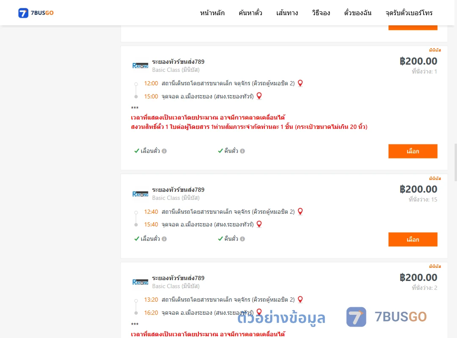Open หน้าหลัก menu item

pos(212,13)
